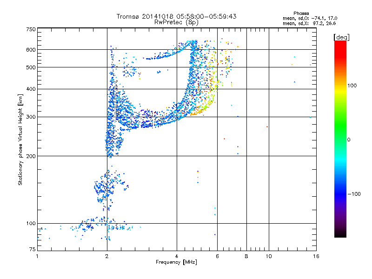
Task: Click the x-axis tick label '16'
Action: coord(316,256)
